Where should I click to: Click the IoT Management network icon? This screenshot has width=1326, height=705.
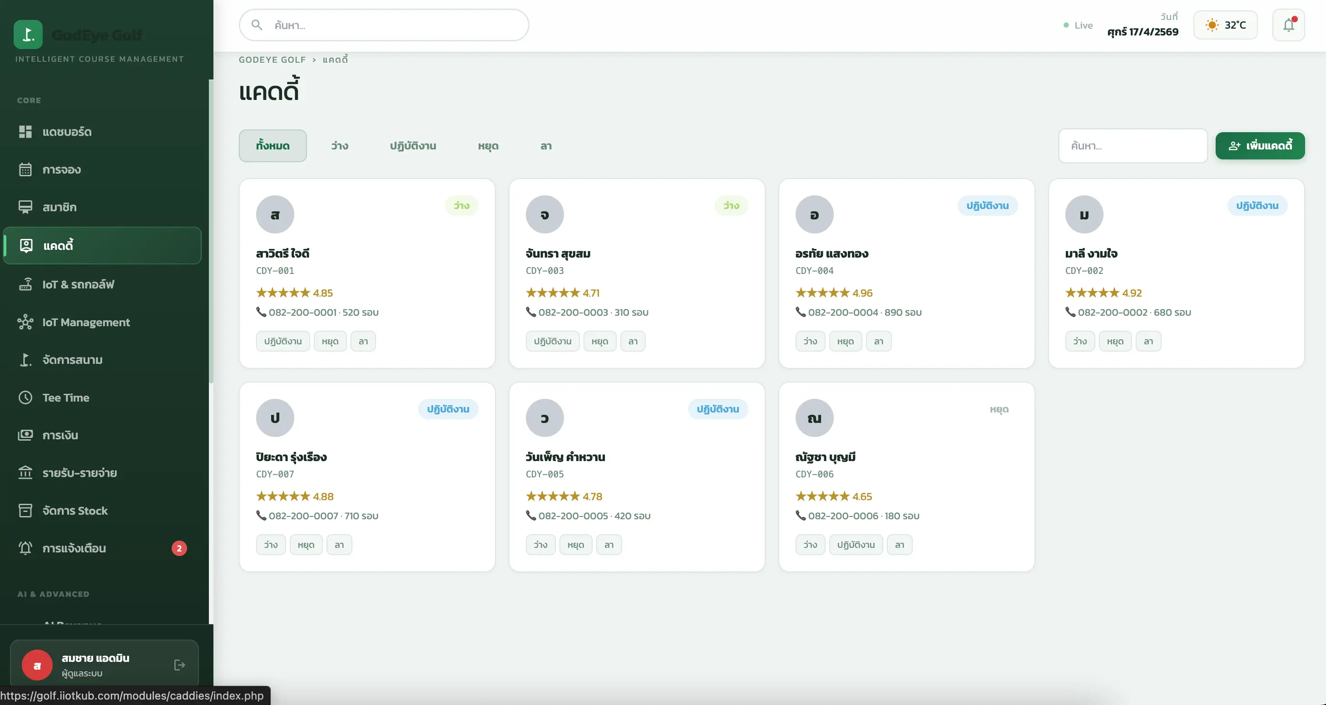coord(25,322)
